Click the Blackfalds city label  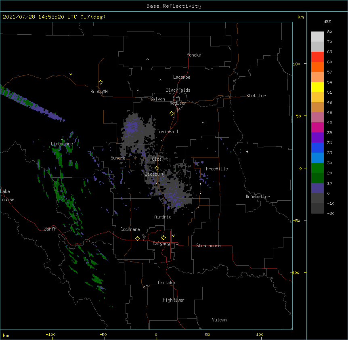pos(178,90)
